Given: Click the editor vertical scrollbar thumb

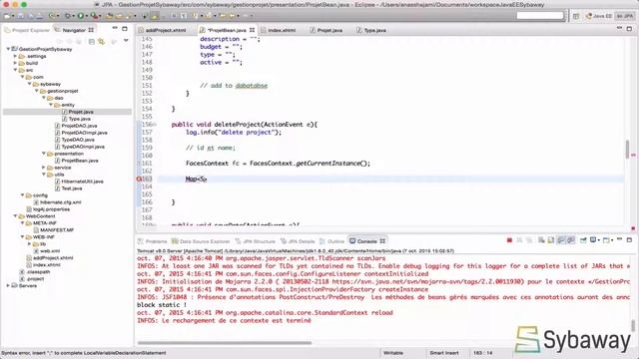Looking at the screenshot, I should pyautogui.click(x=627, y=150).
